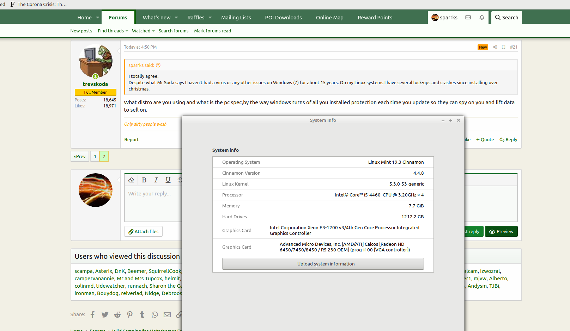Click the post #21 permalink number

(514, 47)
